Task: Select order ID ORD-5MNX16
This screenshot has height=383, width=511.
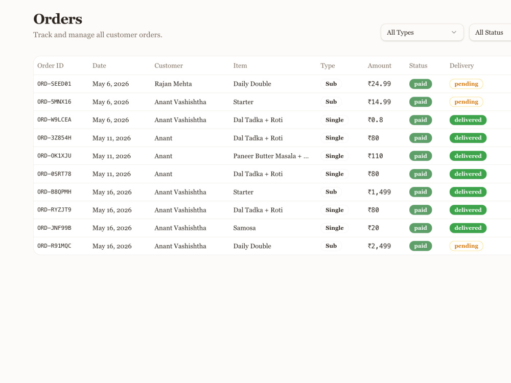Action: [x=54, y=102]
